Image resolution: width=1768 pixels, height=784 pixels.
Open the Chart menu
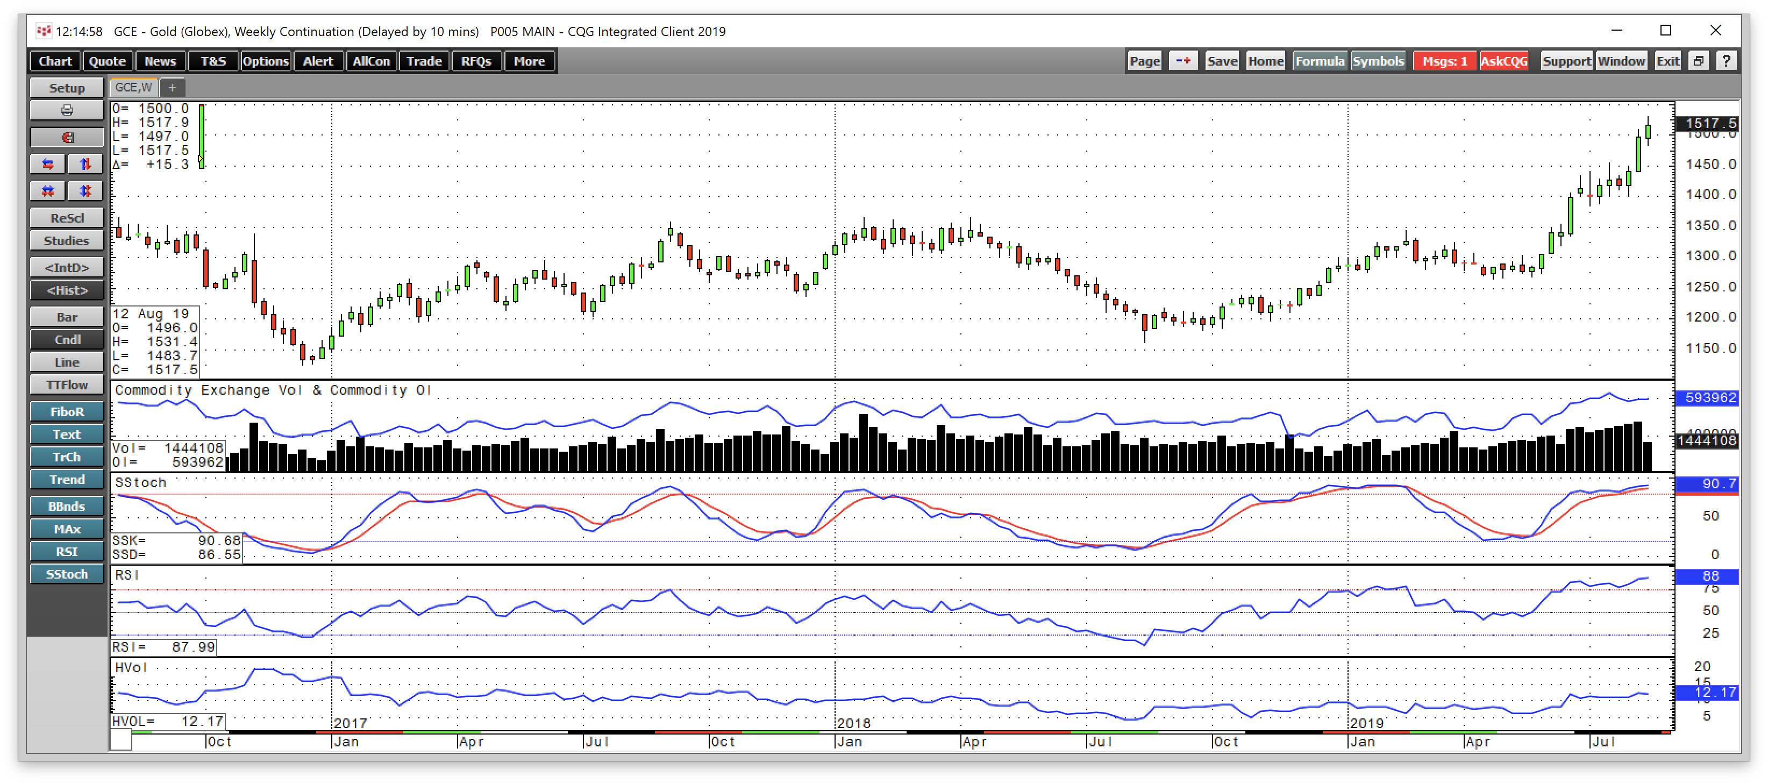click(x=55, y=61)
